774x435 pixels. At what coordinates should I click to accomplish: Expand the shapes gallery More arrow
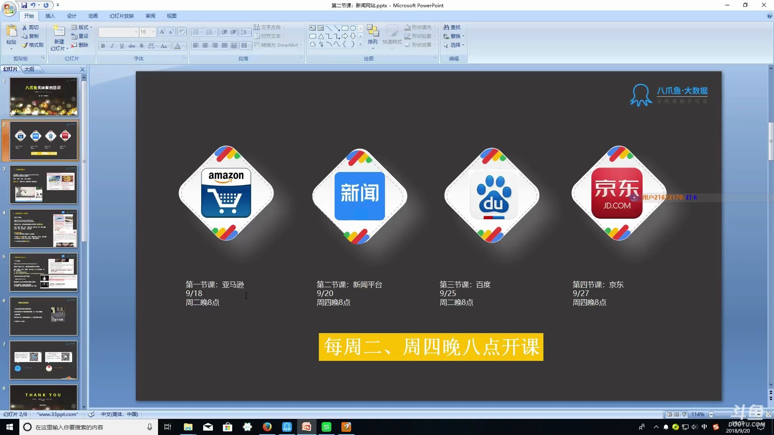pos(360,44)
